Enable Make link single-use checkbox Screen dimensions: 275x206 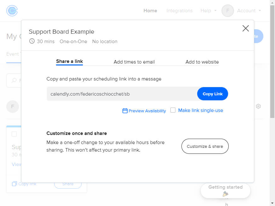coord(173,110)
